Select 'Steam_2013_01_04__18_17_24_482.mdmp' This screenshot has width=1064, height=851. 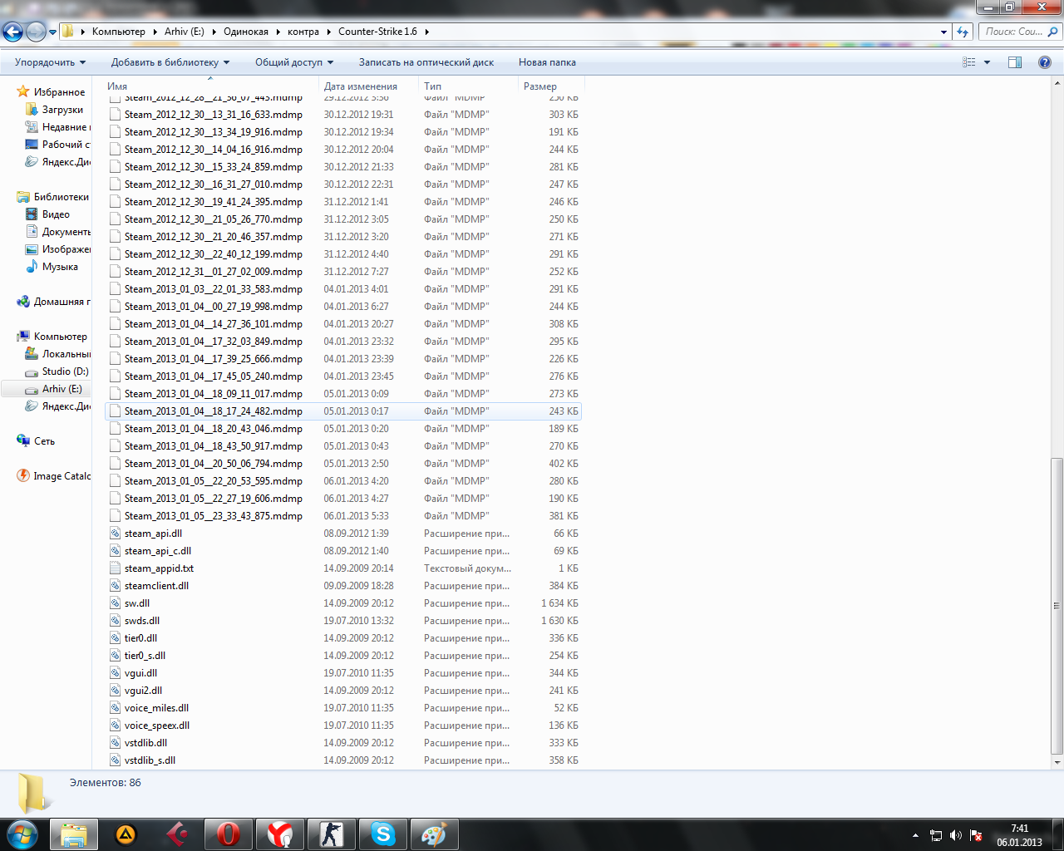343,411
